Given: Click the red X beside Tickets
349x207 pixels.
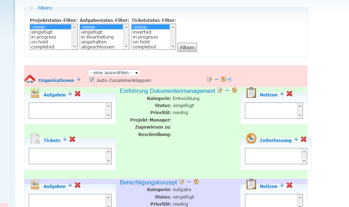Looking at the screenshot, I should tap(72, 139).
